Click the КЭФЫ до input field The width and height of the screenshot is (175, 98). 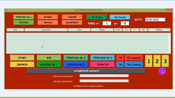[125, 23]
